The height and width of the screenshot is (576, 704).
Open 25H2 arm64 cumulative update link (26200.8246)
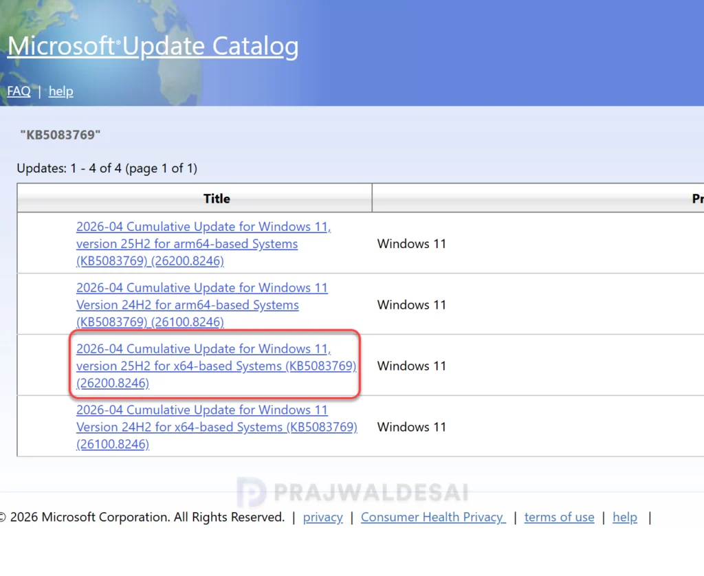(203, 244)
